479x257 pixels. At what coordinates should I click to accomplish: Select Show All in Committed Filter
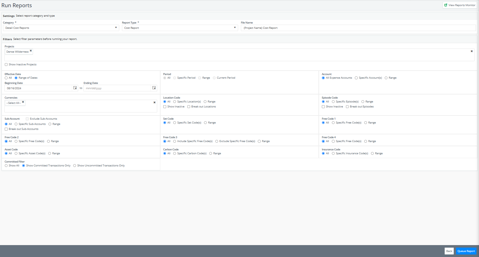[x=6, y=166]
